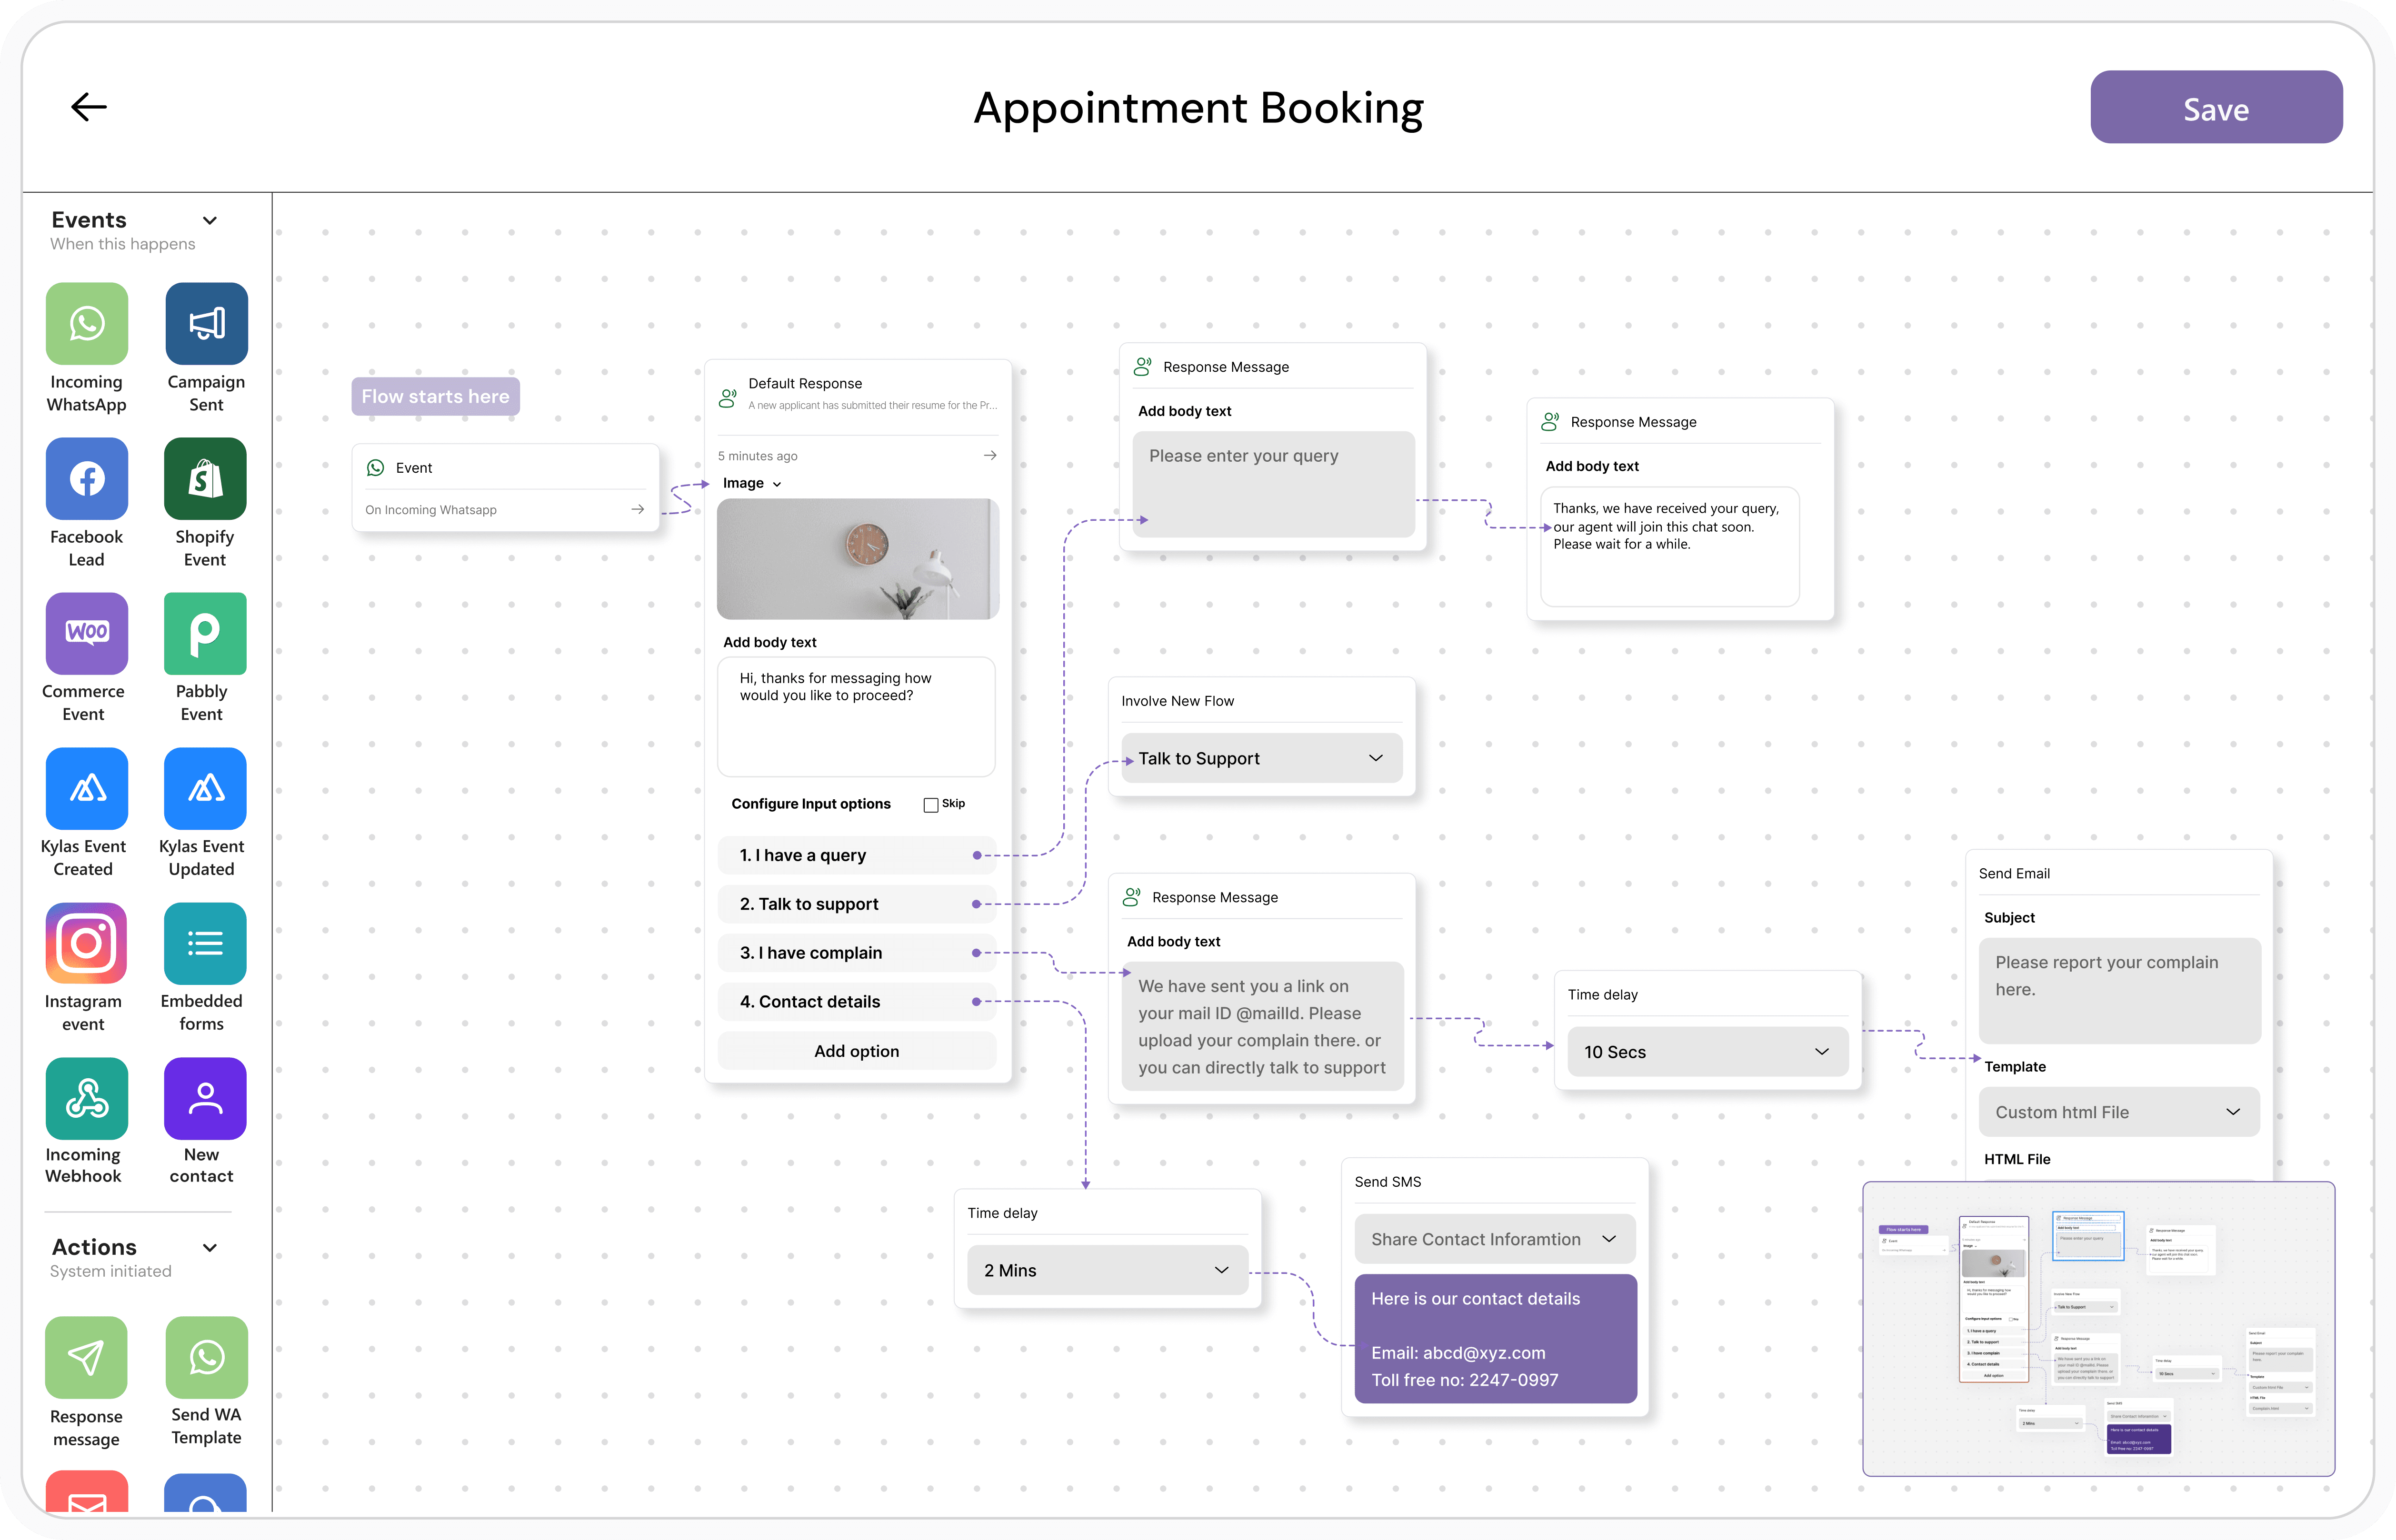Select the Incoming WhatsApp event icon
This screenshot has height=1540, width=2396.
(87, 324)
